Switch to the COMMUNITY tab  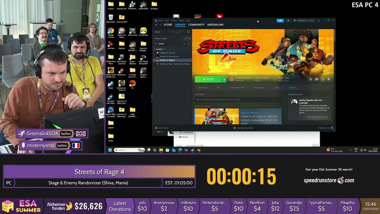point(196,25)
